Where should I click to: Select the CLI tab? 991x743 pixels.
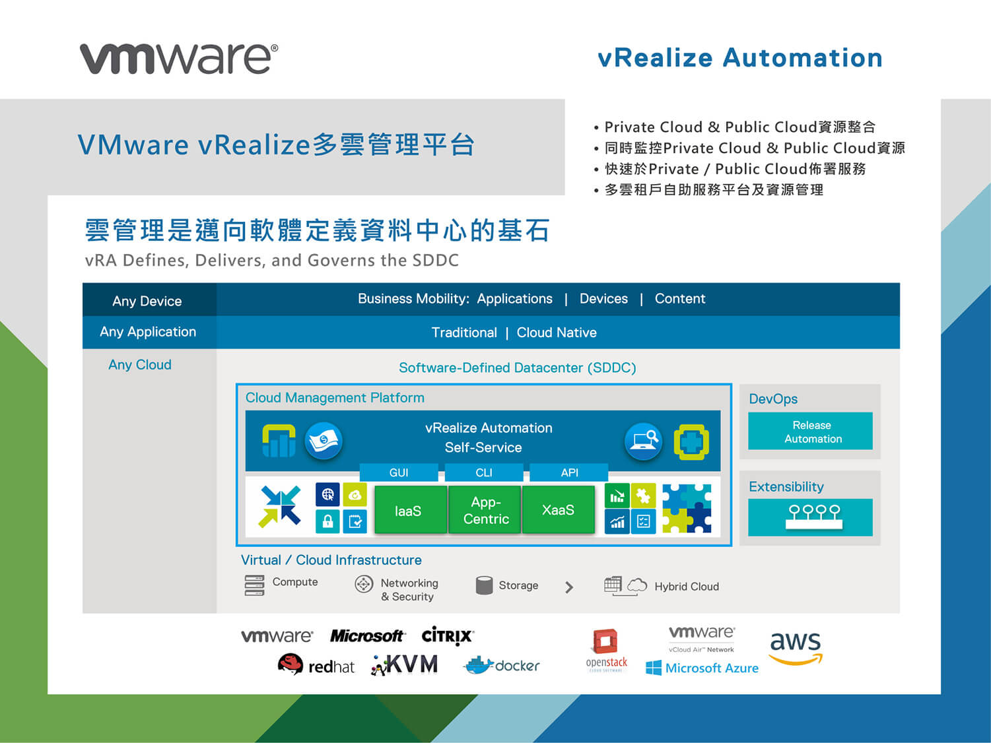484,472
